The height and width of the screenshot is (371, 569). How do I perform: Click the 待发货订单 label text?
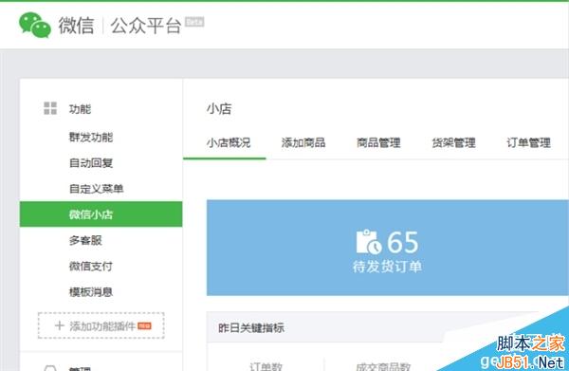point(387,267)
